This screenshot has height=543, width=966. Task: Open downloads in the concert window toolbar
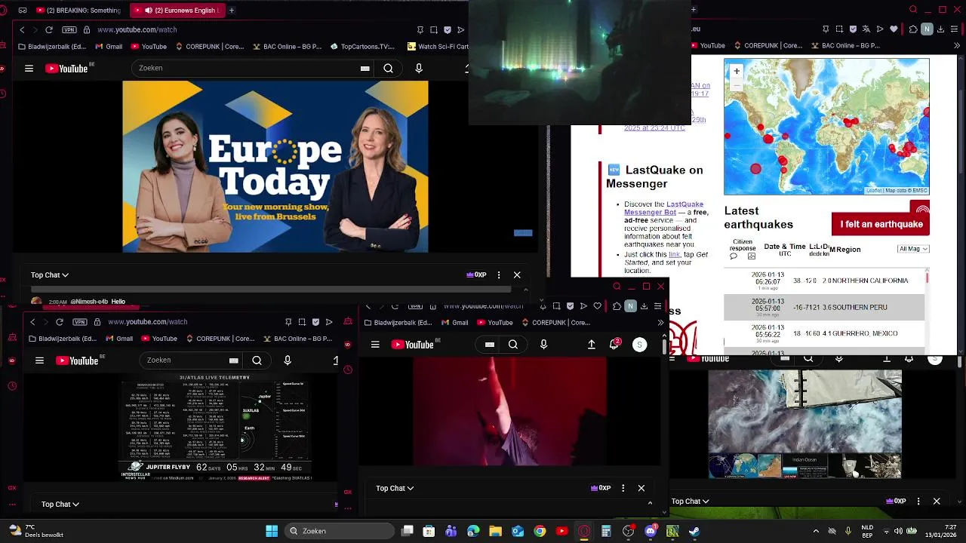point(644,306)
